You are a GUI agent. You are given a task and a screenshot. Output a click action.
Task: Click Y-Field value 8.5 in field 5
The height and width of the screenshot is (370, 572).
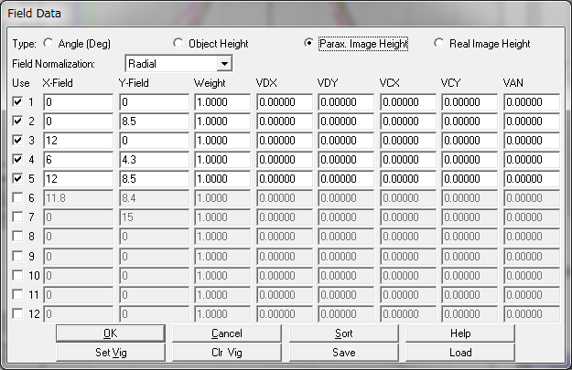[155, 178]
